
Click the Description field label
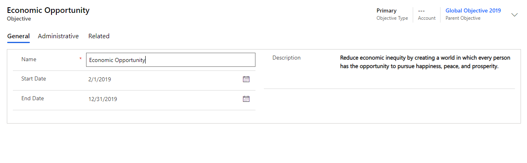286,58
